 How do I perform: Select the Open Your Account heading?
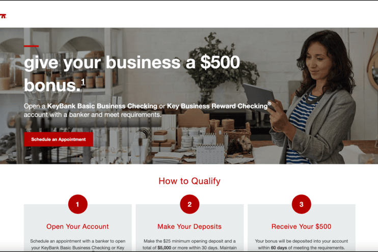77,227
